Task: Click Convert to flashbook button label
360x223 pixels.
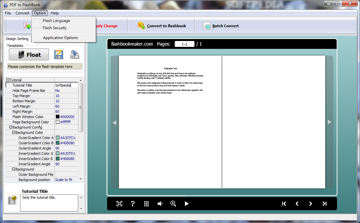Action: 167,26
